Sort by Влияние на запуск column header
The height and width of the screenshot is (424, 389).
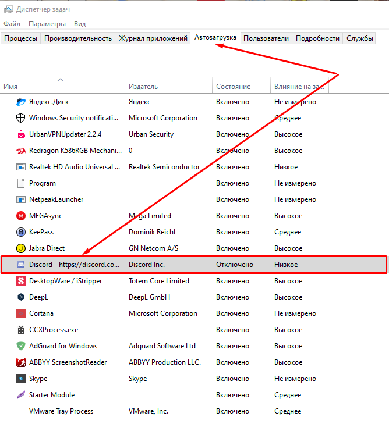[299, 87]
